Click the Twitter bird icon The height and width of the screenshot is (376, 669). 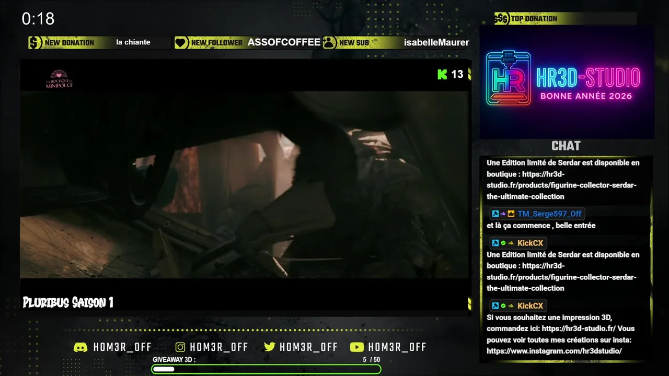(x=270, y=347)
